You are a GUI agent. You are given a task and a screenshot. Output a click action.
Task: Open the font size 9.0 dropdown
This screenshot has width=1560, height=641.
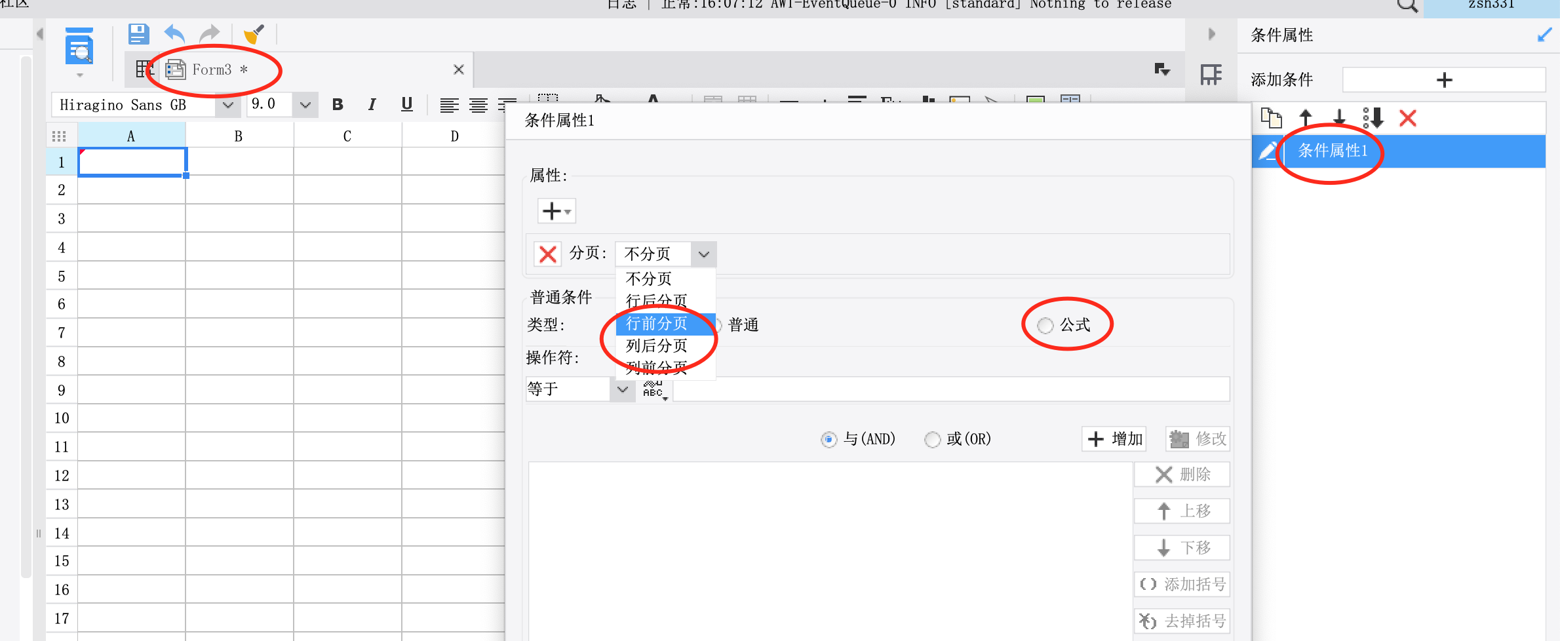point(305,105)
